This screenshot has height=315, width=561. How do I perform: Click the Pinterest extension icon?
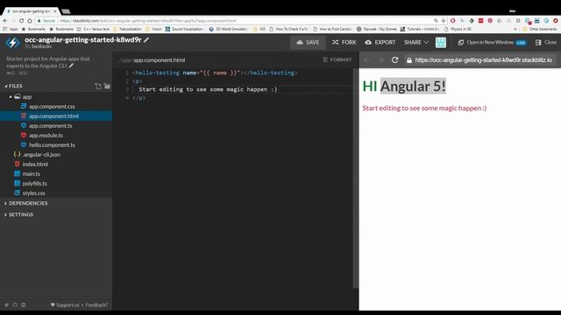pos(490,21)
